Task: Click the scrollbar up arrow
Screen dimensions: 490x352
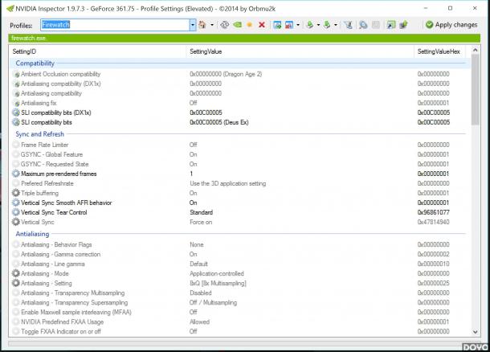Action: pyautogui.click(x=476, y=50)
